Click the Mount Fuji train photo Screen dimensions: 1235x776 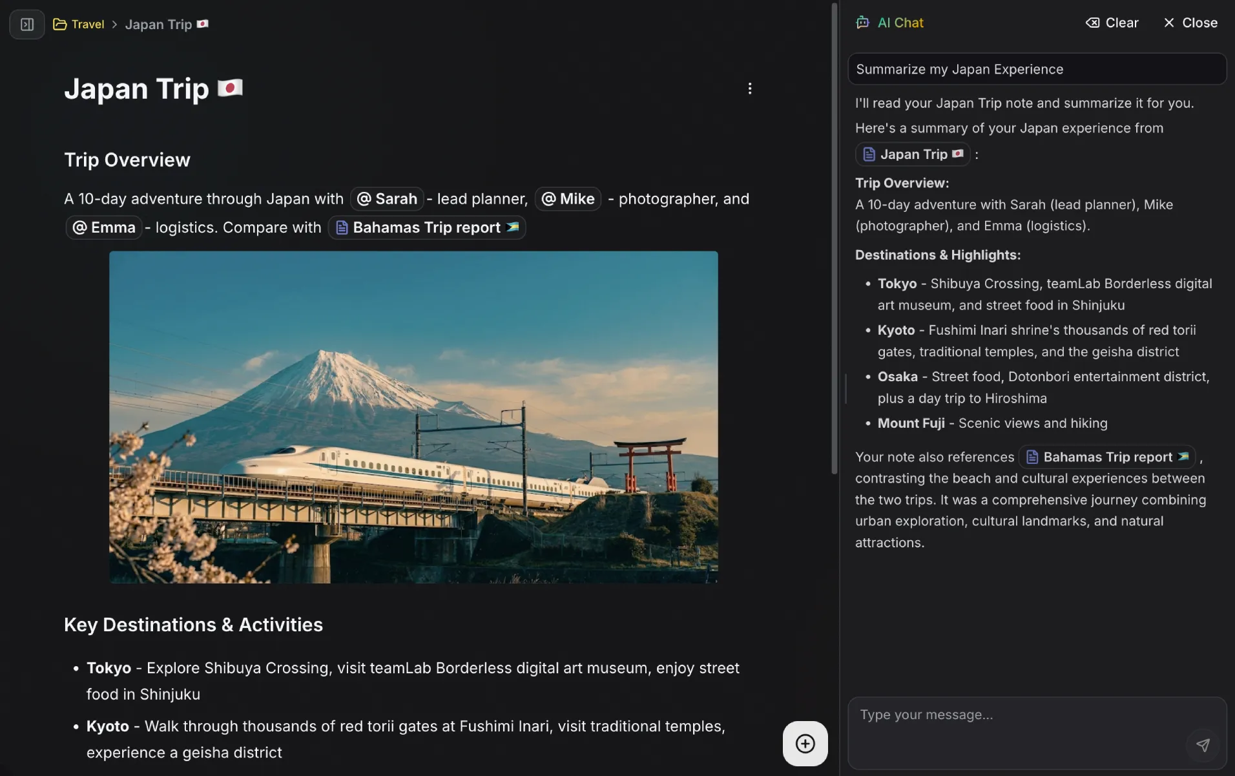[x=413, y=417]
